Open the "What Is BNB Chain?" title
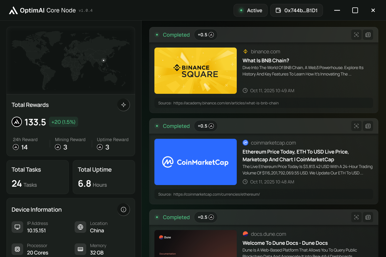The width and height of the screenshot is (386, 257). pyautogui.click(x=266, y=60)
